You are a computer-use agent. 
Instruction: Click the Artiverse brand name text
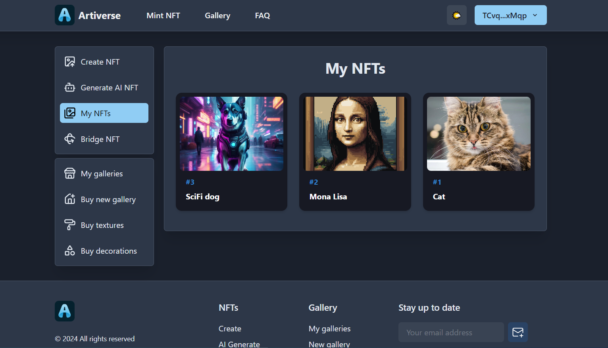click(x=100, y=15)
